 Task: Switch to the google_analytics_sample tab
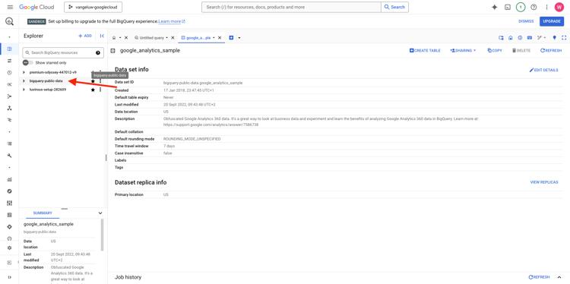195,38
